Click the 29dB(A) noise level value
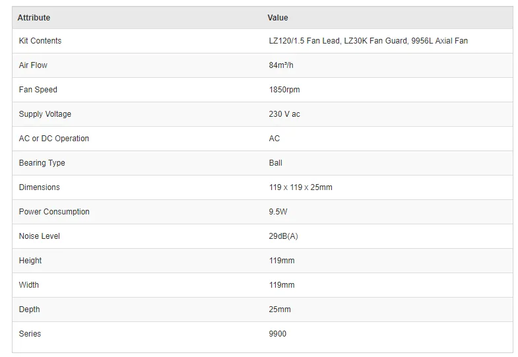 tap(283, 236)
